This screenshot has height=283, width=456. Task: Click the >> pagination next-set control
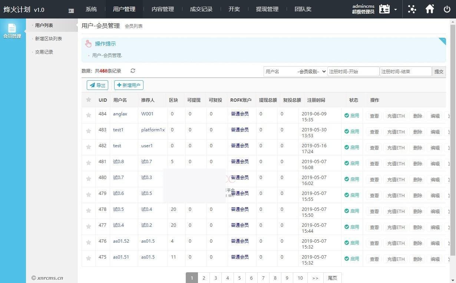pyautogui.click(x=315, y=278)
